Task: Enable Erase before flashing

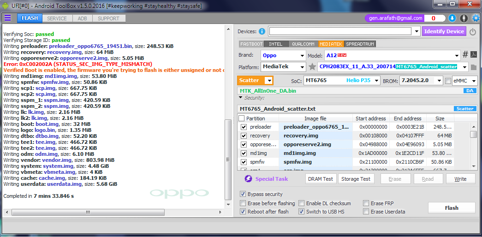Action: click(243, 203)
